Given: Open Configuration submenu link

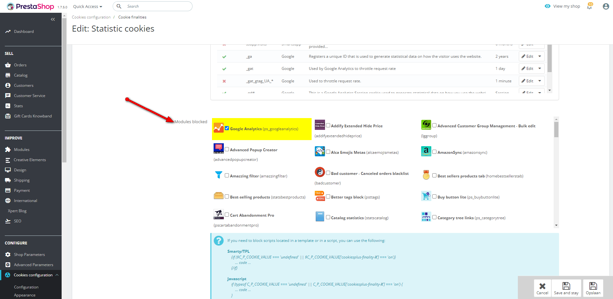Looking at the screenshot, I should click(x=26, y=287).
